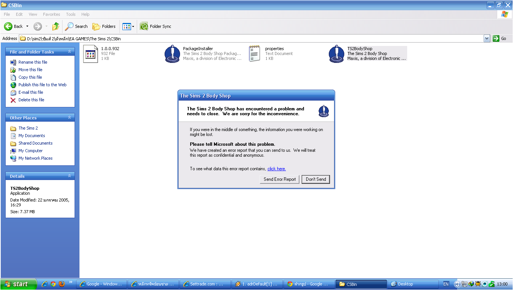
Task: Show more Quick Launch items with the chevron
Action: [x=70, y=282]
